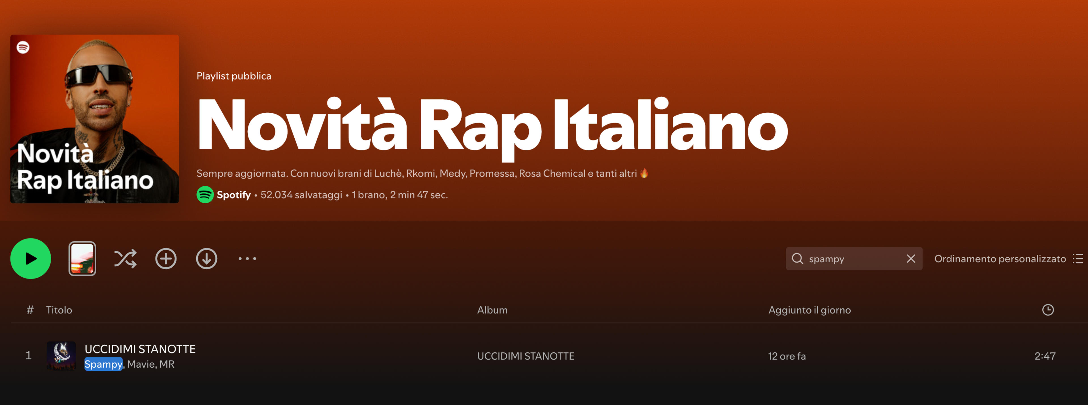Open the track preview thumbnail beside the play button

click(82, 259)
